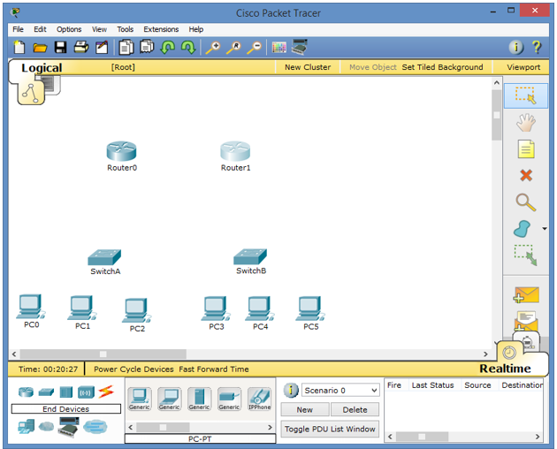Viewport: 557px width, 449px height.
Task: Choose the Resize Shape tool
Action: 526,255
